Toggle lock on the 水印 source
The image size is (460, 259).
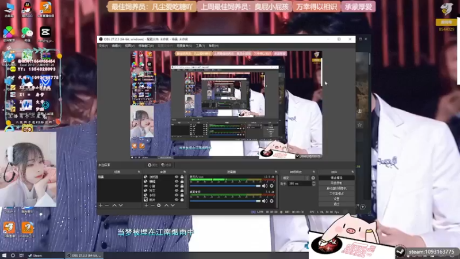(182, 195)
